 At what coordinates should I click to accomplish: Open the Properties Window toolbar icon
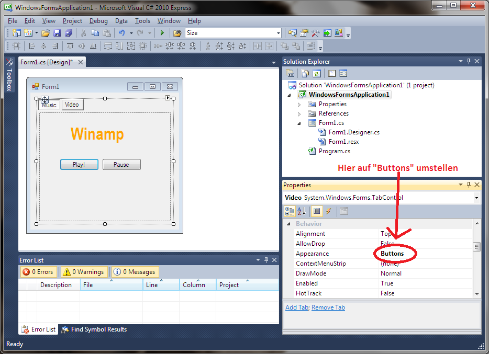click(304, 33)
